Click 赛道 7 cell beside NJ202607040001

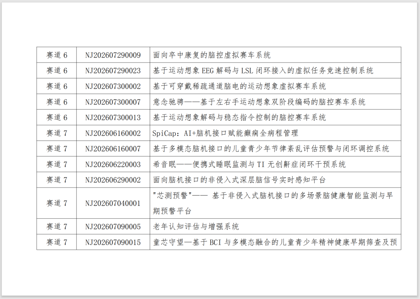point(57,203)
